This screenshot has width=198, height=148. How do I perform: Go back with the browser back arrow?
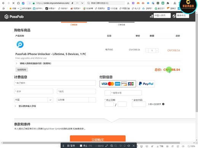point(3,3)
